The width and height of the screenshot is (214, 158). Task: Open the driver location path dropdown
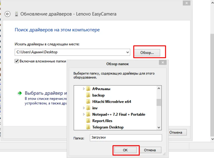(x=128, y=52)
